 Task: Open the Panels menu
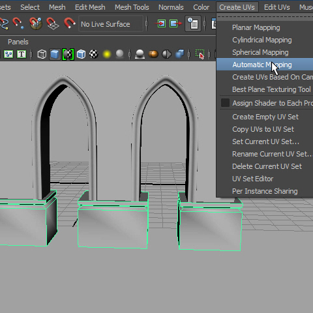tap(18, 42)
